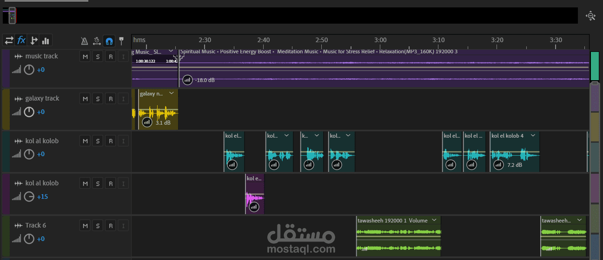The image size is (603, 260).
Task: Click the waveform icon of music track
Action: point(19,56)
